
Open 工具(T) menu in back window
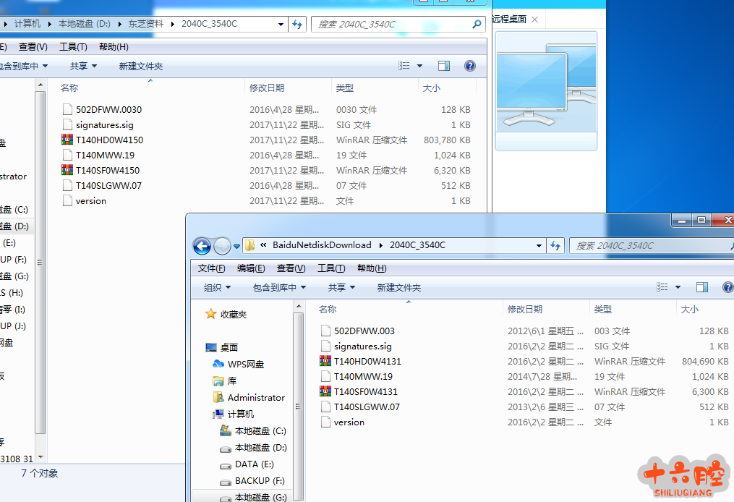[73, 47]
